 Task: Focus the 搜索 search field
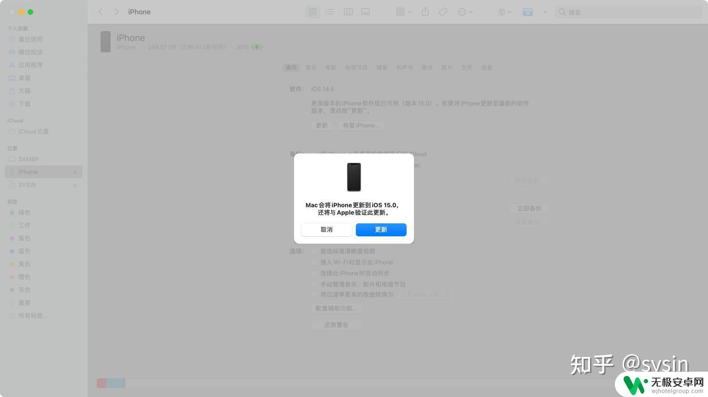point(629,12)
